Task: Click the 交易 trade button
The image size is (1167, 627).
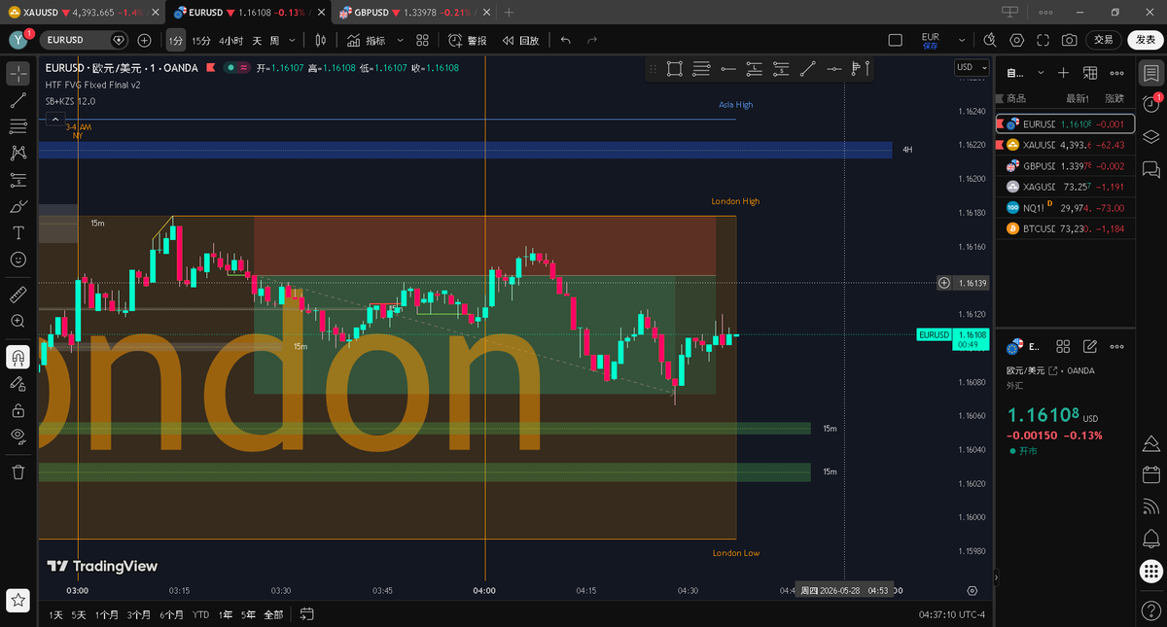Action: [x=1103, y=40]
